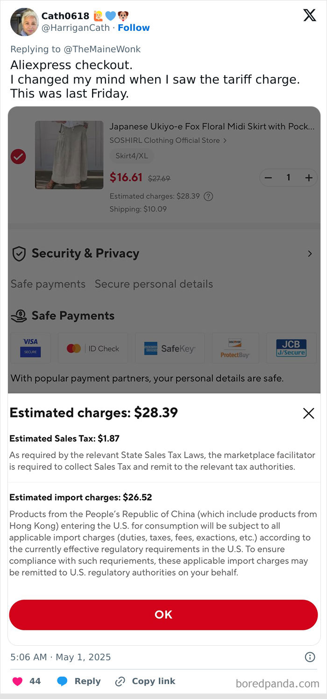Click the American Express SafeKey icon
Image resolution: width=327 pixels, height=699 pixels.
click(169, 348)
